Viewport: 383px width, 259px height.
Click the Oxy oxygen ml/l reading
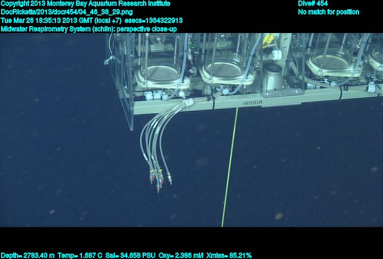(180, 255)
